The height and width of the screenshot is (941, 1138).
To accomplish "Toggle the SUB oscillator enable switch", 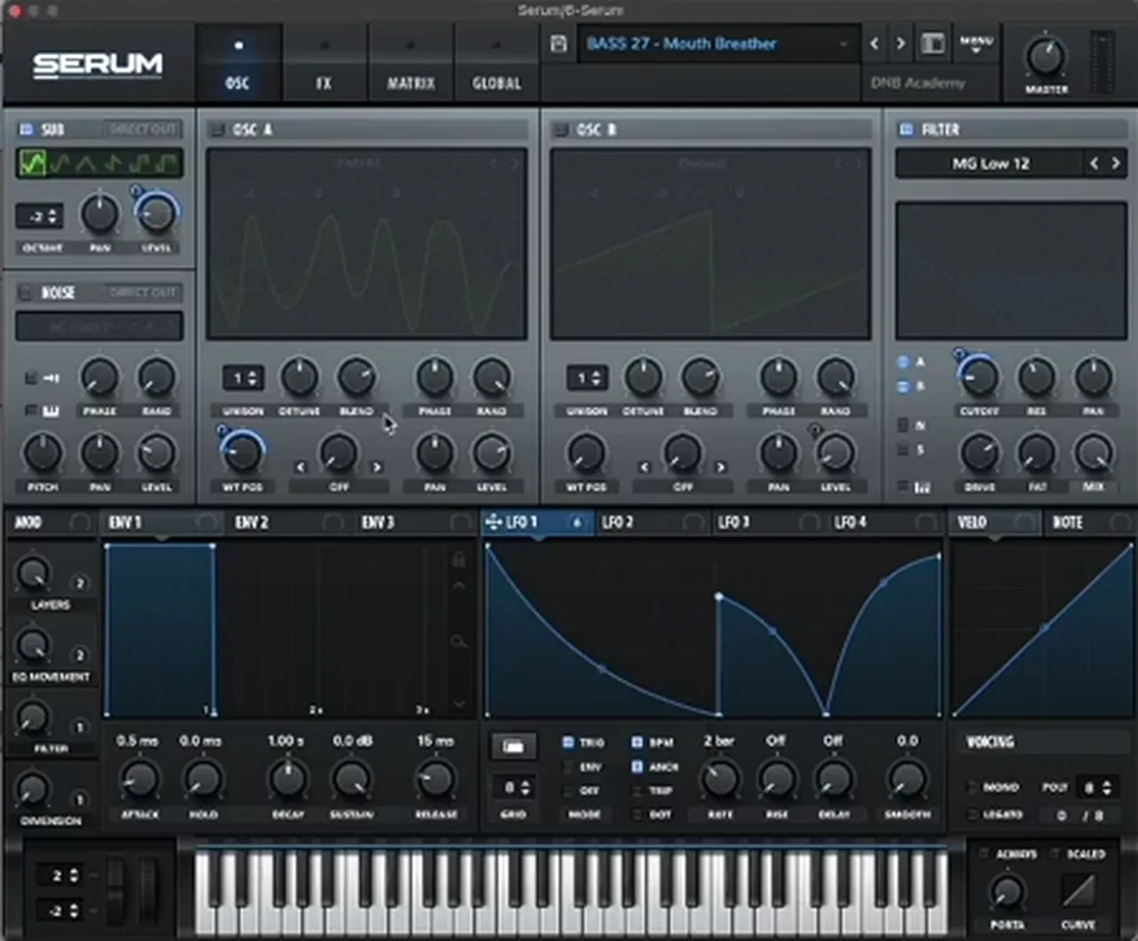I will coord(26,130).
